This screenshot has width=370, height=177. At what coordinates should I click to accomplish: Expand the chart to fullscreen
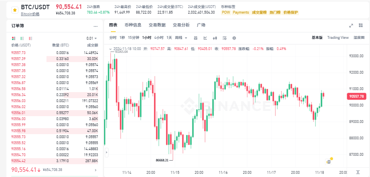click(x=351, y=25)
